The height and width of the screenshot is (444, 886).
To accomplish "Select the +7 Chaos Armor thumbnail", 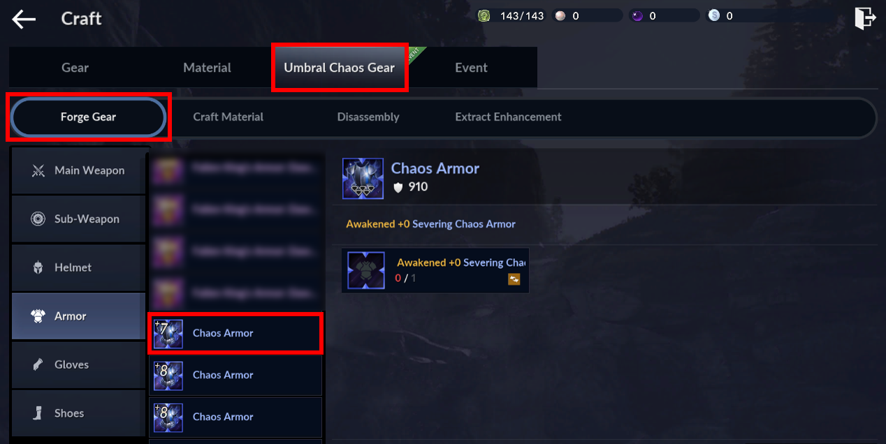I will click(168, 334).
